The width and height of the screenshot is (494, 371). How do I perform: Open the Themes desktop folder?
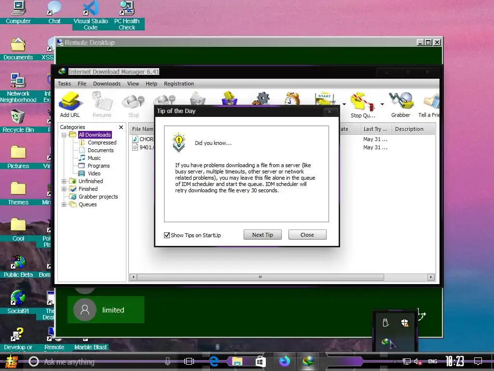tap(18, 189)
